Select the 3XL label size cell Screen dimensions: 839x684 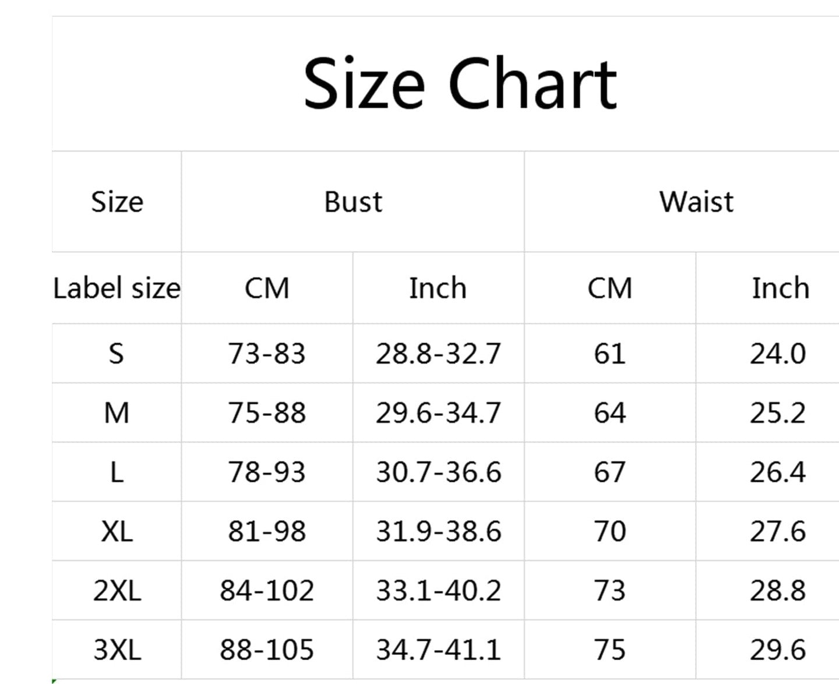point(117,650)
